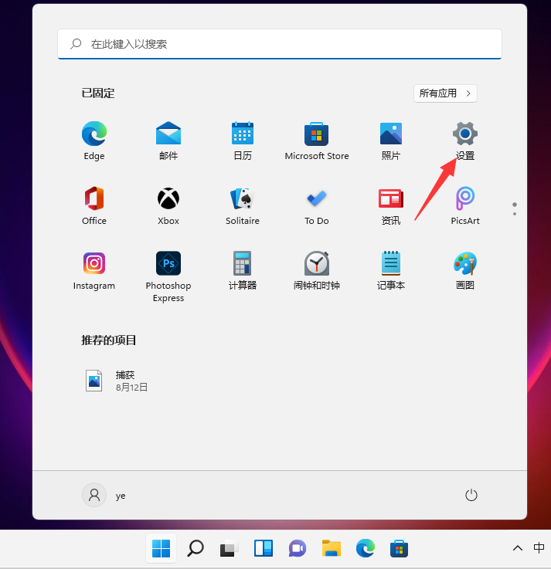Click the search box at top
Screen dimensions: 551x569
(x=280, y=44)
